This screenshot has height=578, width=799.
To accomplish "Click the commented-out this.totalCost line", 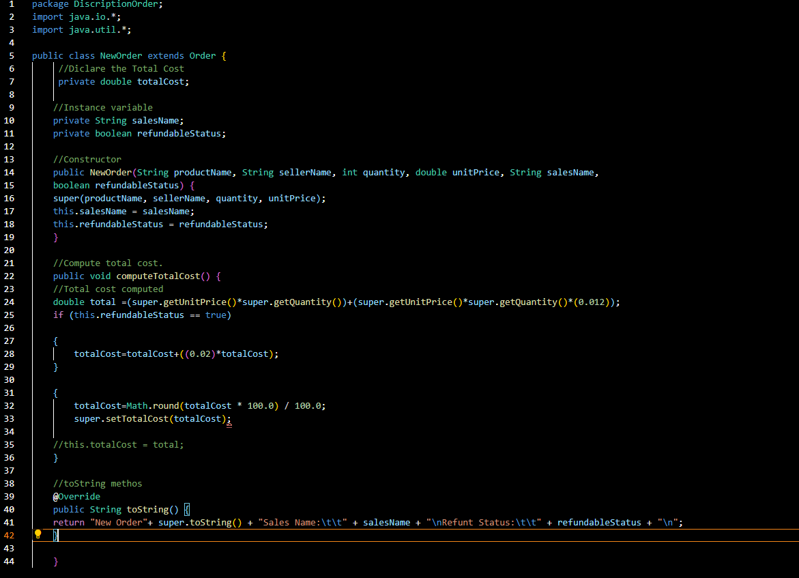I will 117,444.
